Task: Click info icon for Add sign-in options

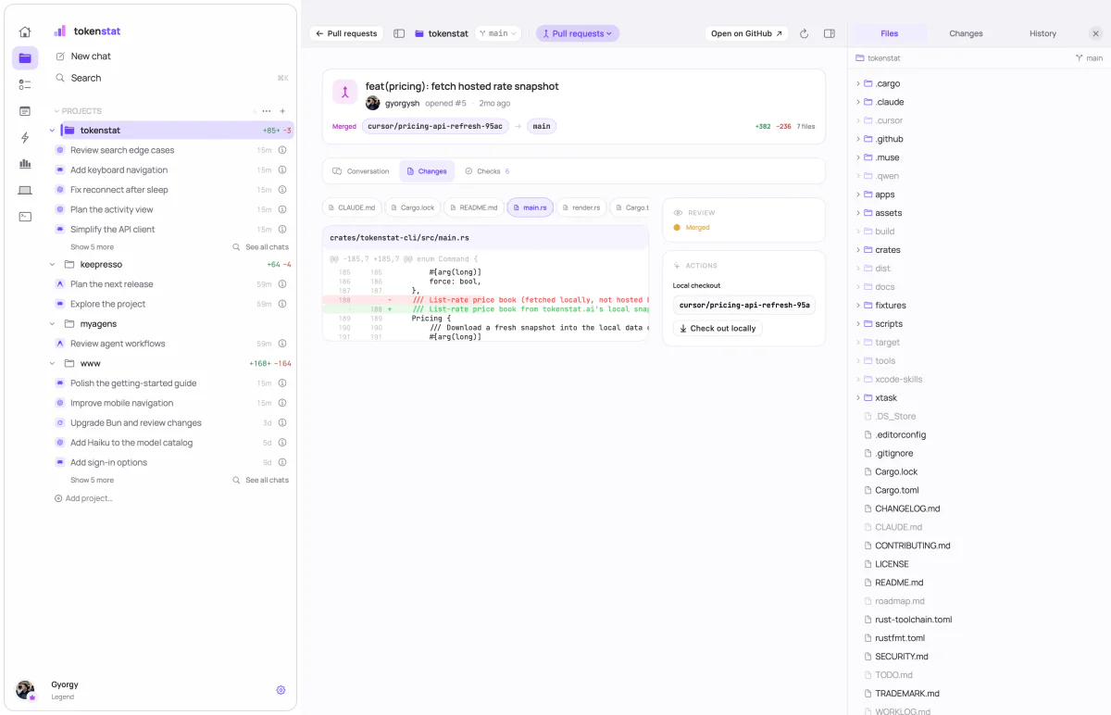Action: tap(282, 462)
